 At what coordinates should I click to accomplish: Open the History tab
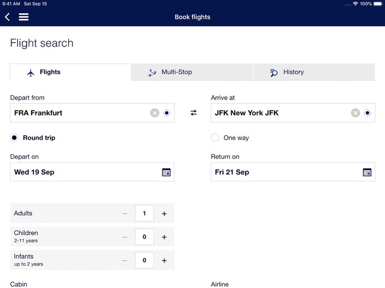coord(314,72)
